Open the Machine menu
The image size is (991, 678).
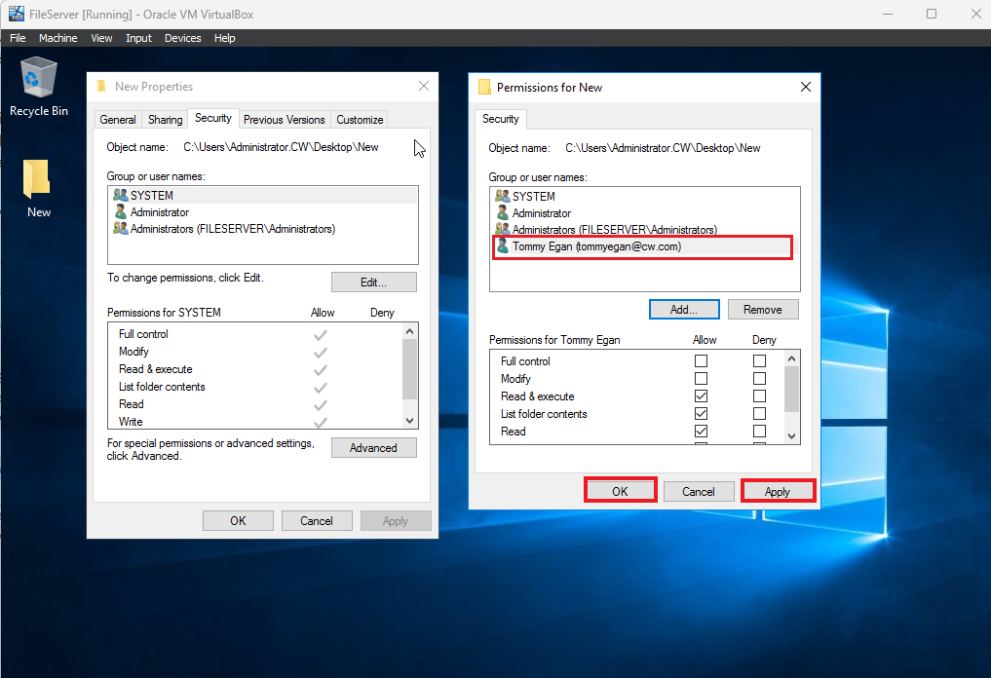tap(57, 38)
